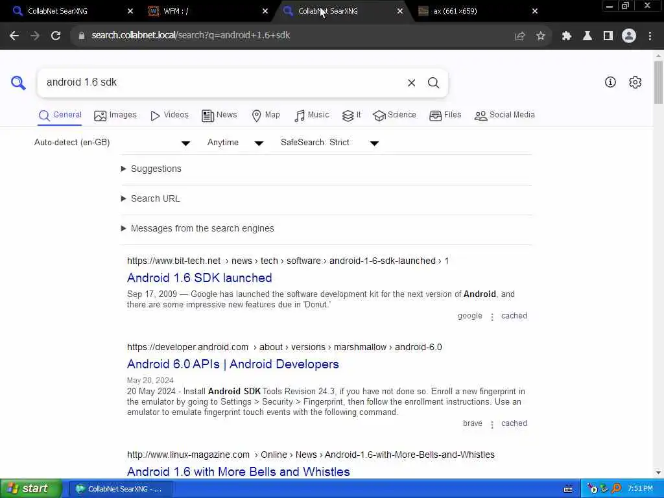Screen dimensions: 664x498
Task: Click CollabNet SearXNG taskbar button
Action: (x=121, y=489)
